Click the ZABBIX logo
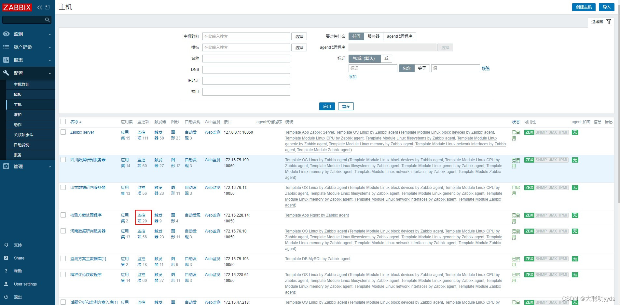Image resolution: width=620 pixels, height=305 pixels. click(17, 7)
